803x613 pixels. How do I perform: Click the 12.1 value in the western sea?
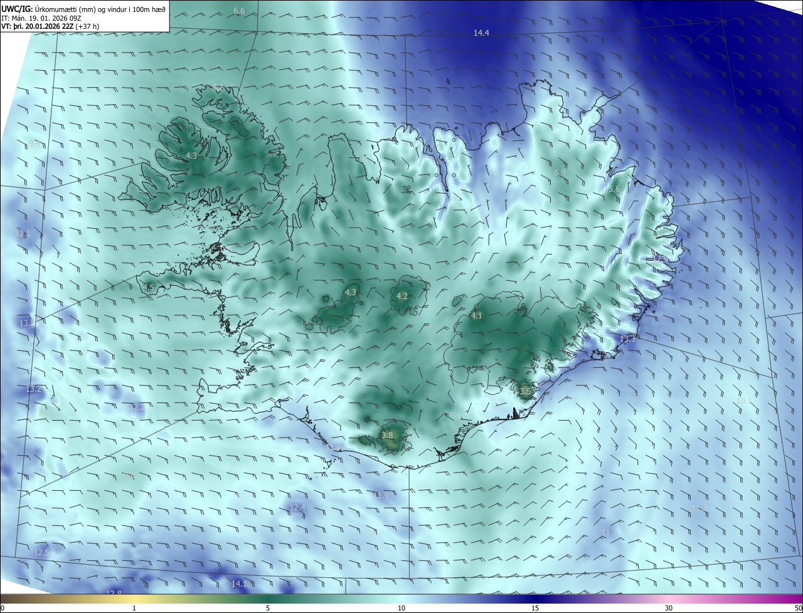coord(23,234)
